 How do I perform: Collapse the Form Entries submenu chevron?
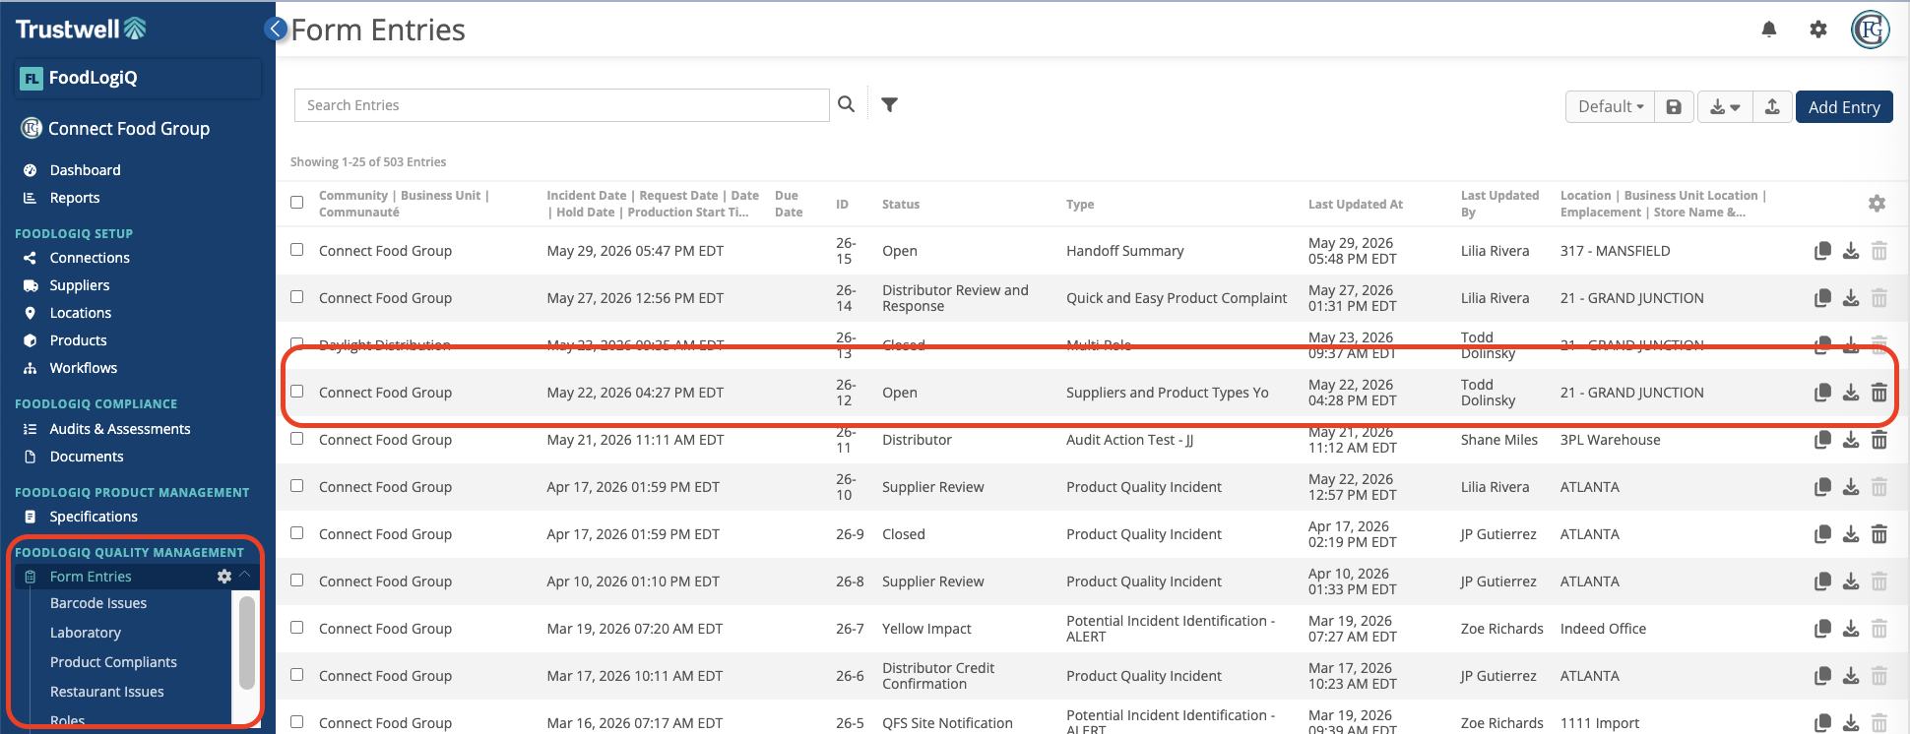[x=245, y=576]
